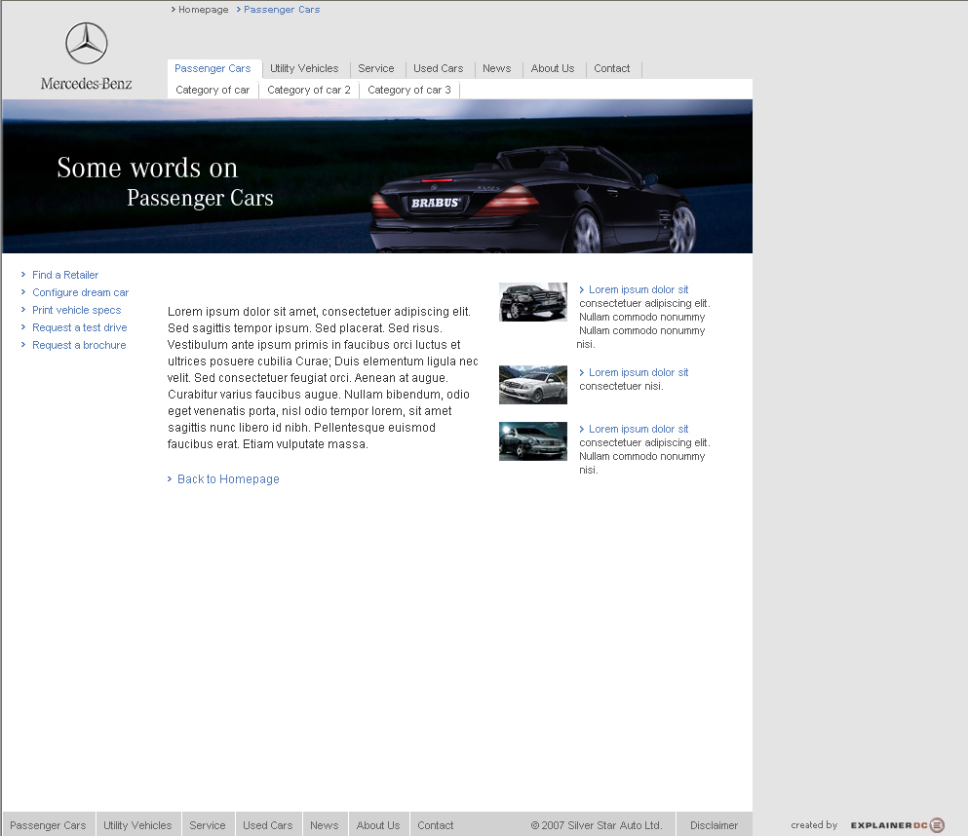
Task: Click the Homepage breadcrumb at top
Action: tap(203, 10)
